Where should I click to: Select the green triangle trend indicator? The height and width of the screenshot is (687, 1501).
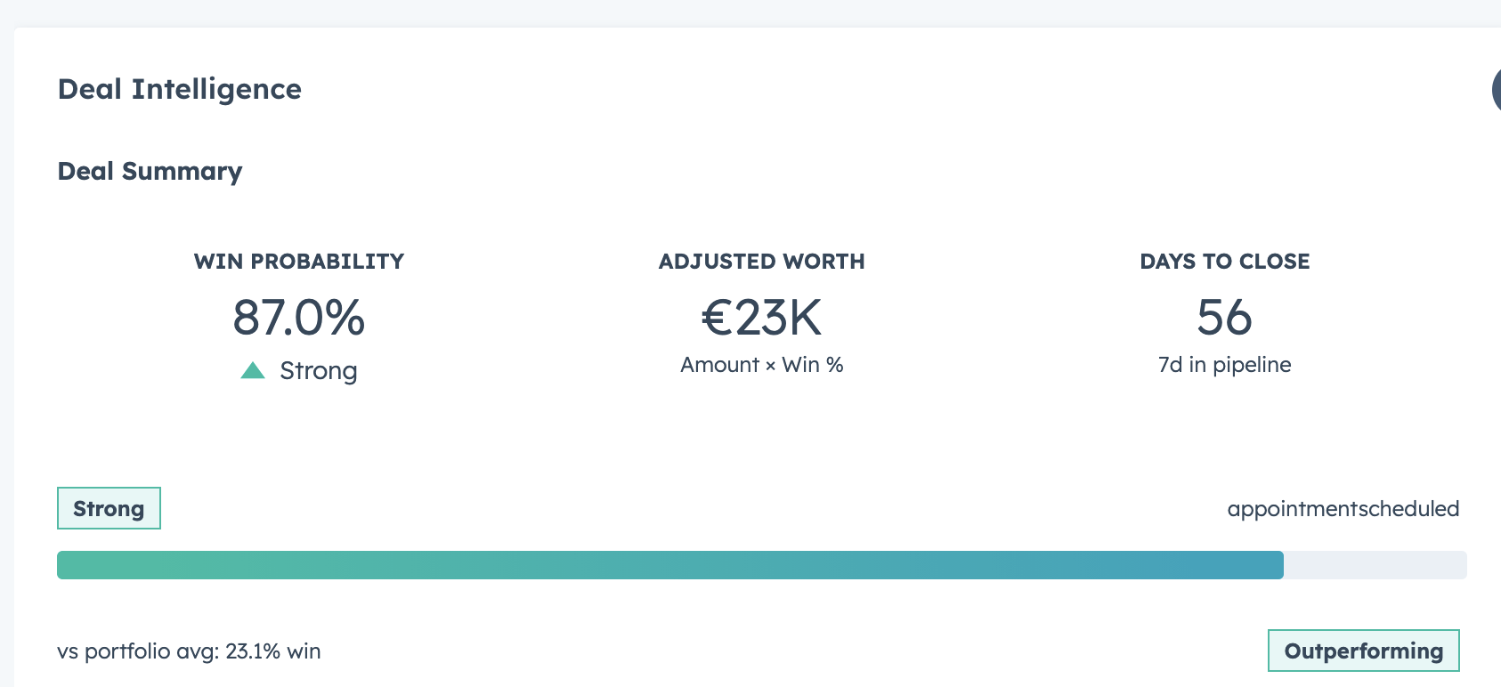253,369
